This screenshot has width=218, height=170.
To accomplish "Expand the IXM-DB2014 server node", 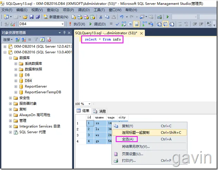I will click(x=5, y=46).
